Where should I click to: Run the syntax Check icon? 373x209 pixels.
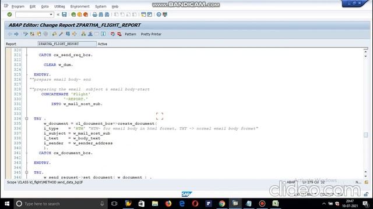tap(54, 34)
